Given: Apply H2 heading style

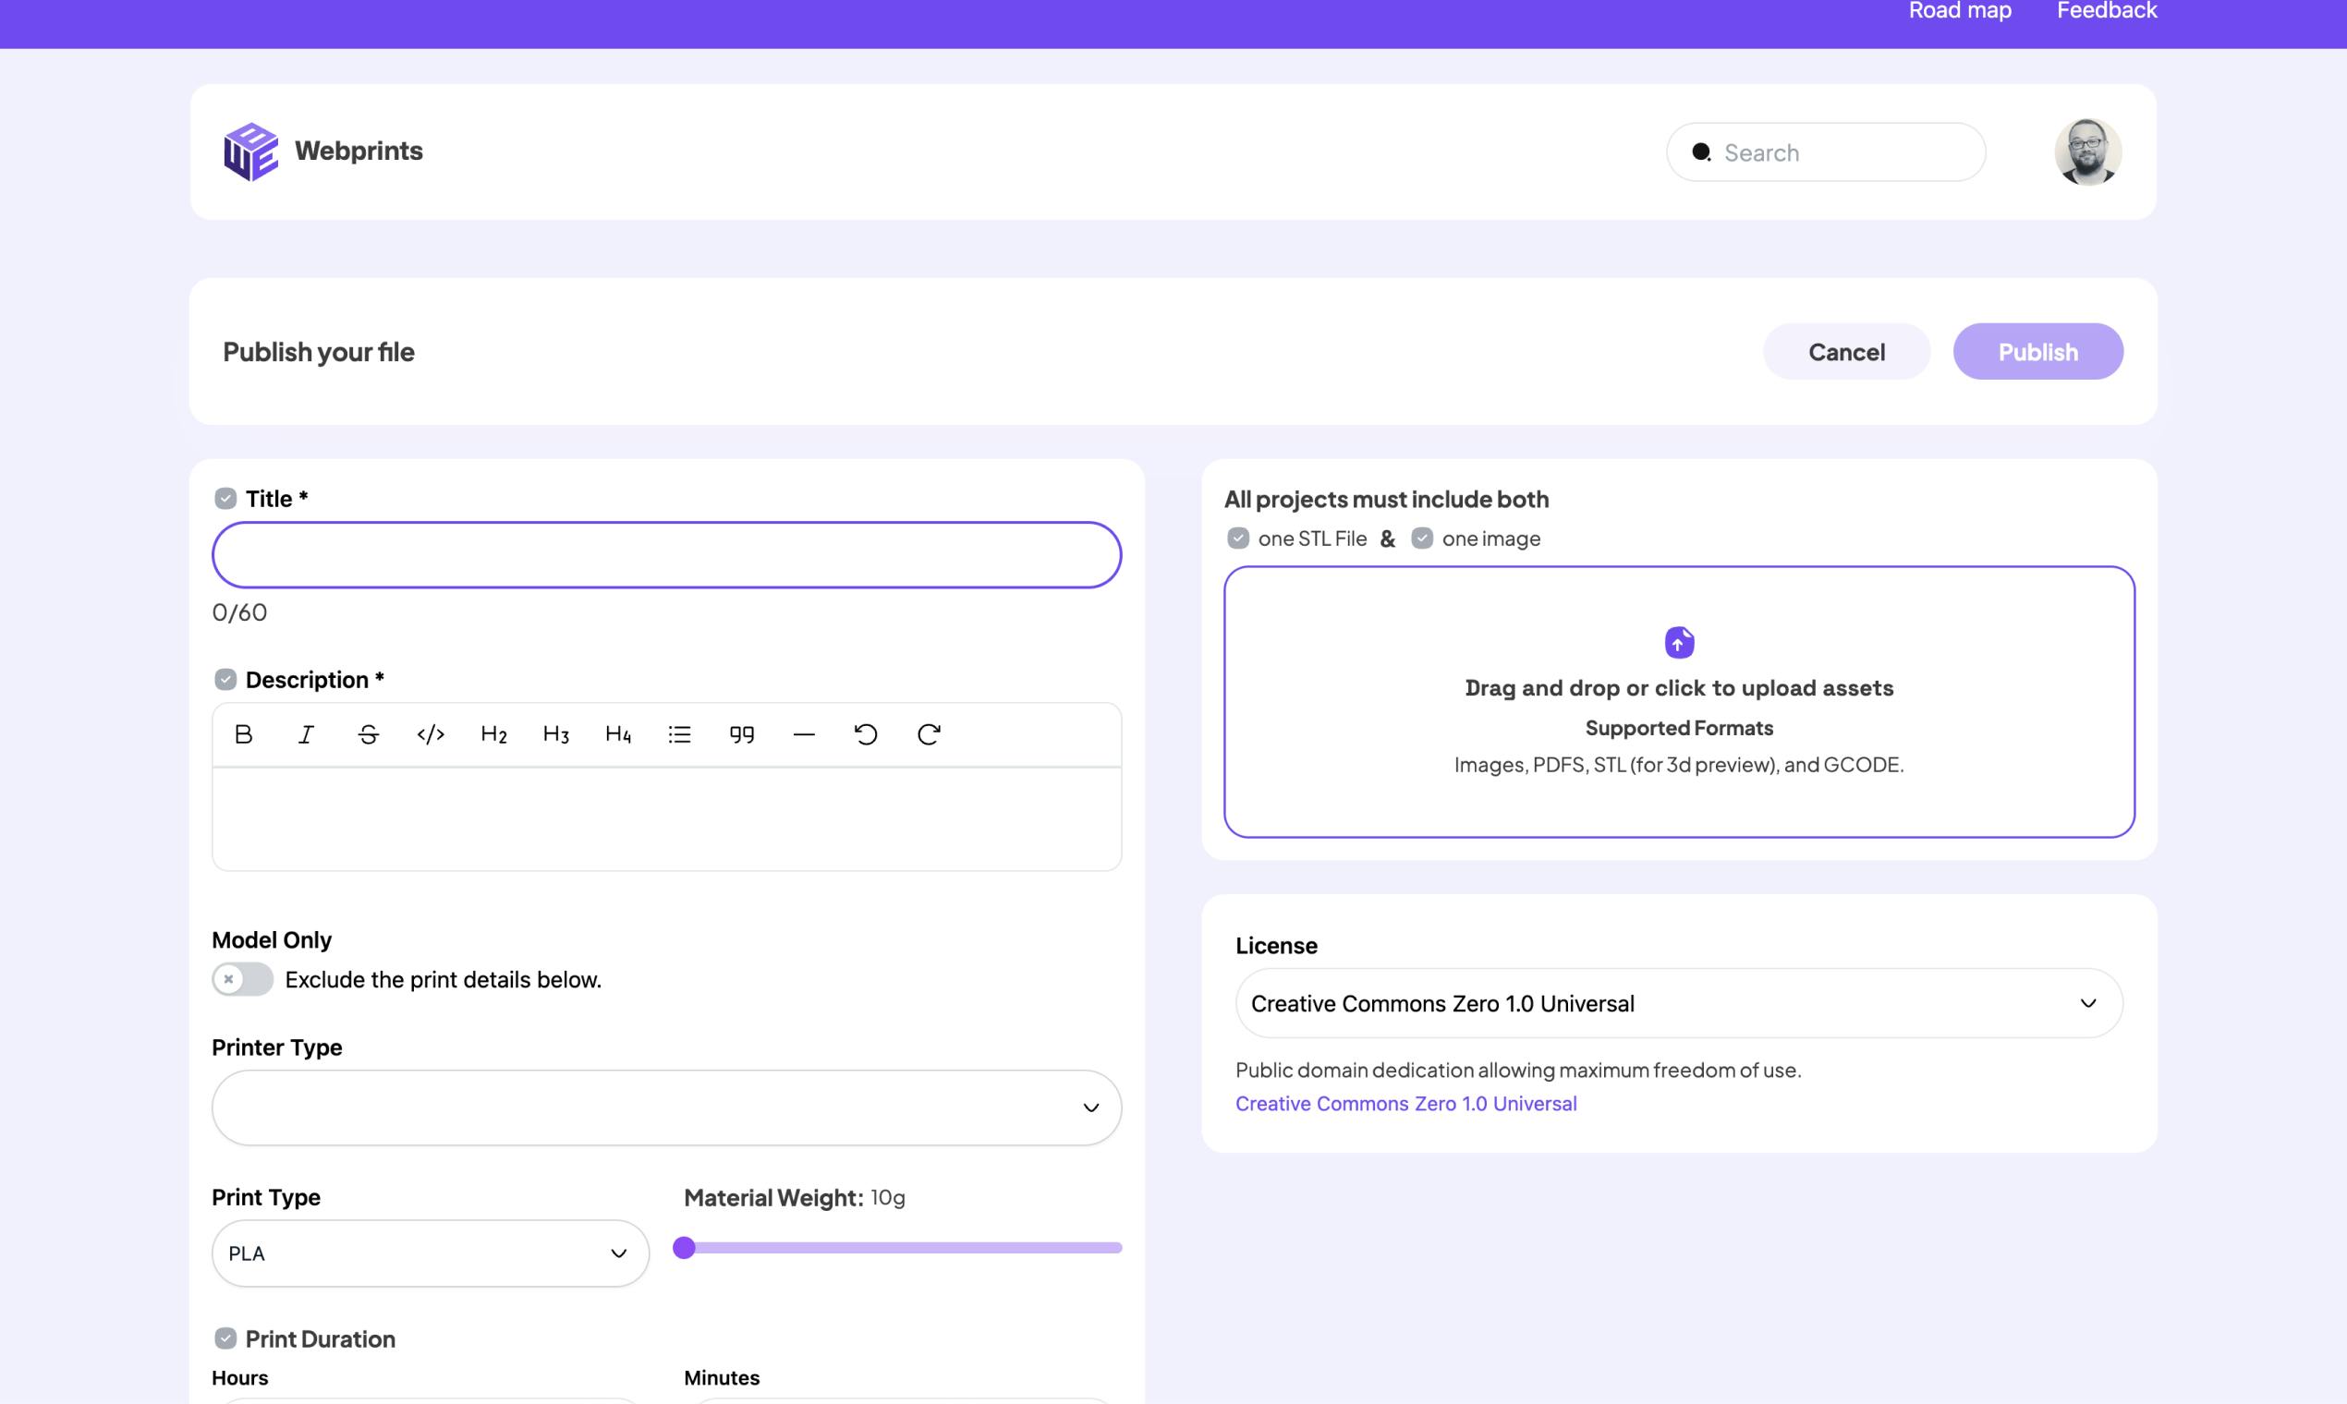Looking at the screenshot, I should (494, 734).
